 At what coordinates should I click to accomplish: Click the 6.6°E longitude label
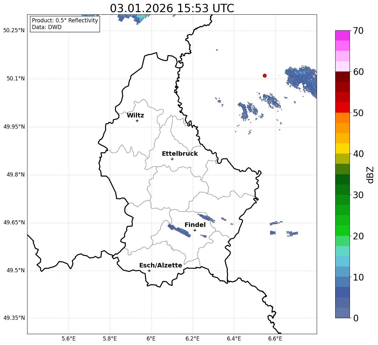[x=275, y=339]
